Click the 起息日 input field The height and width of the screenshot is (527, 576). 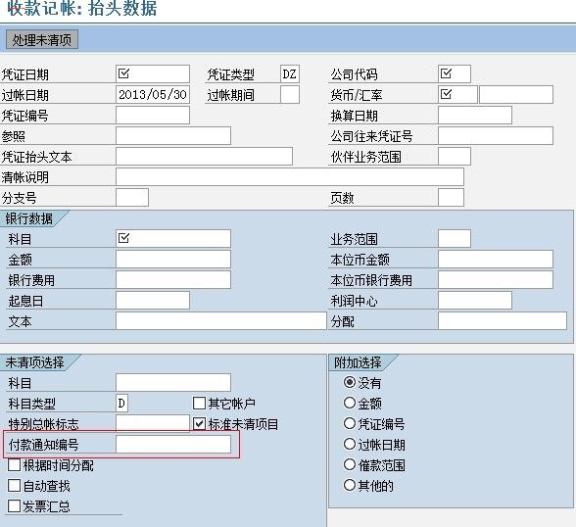[153, 300]
